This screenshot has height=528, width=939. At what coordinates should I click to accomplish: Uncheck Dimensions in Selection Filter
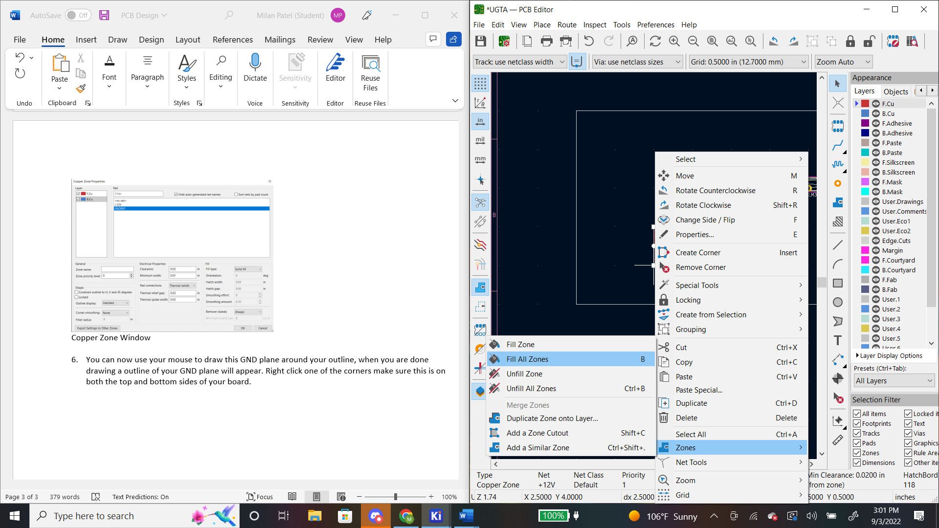tap(857, 462)
